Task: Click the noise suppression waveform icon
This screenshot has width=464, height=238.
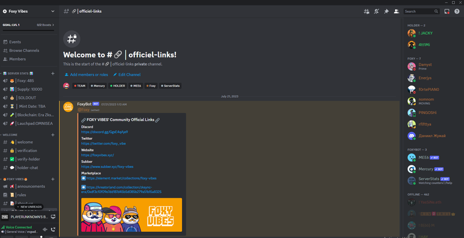Action: click(45, 229)
